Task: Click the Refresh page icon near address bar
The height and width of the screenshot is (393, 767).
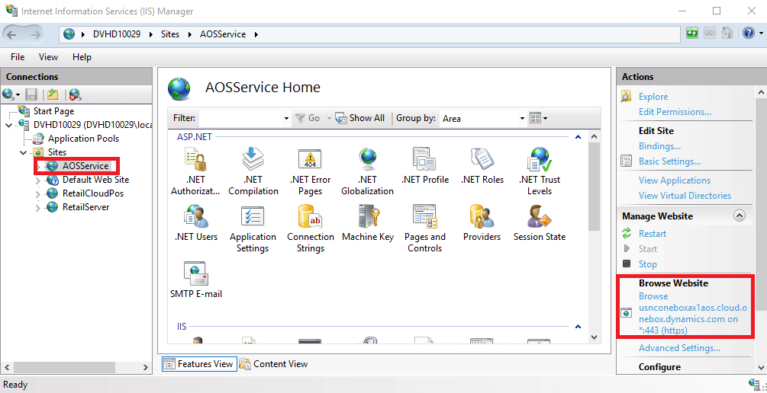Action: click(692, 34)
